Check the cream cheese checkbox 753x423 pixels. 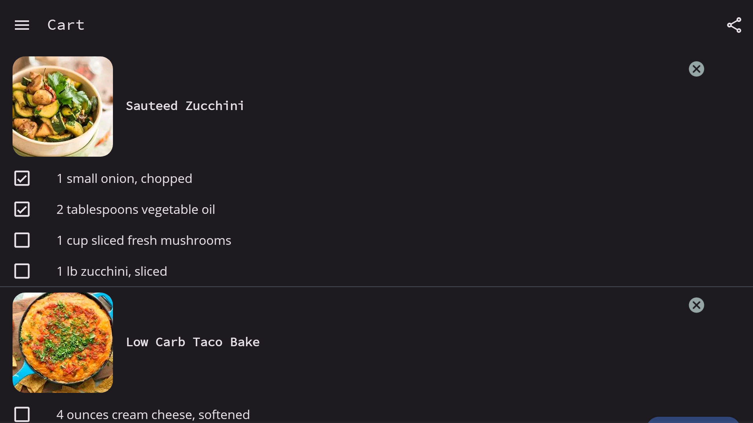click(22, 414)
